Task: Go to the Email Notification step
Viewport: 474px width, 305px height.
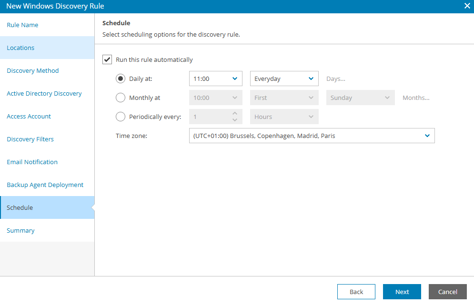Action: coord(47,162)
